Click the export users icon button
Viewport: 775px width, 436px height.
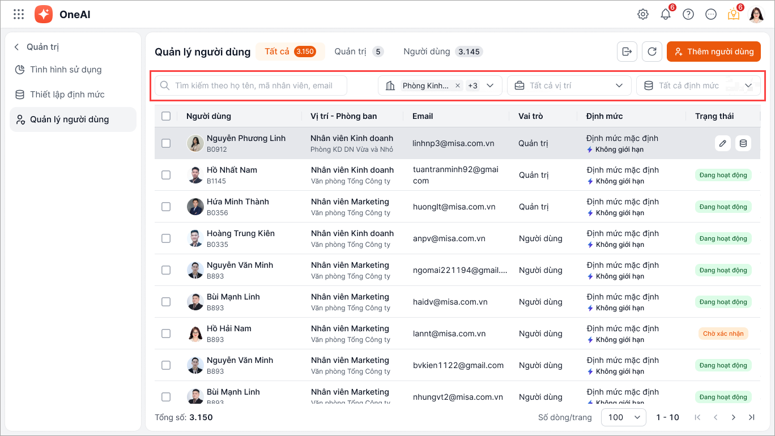[x=627, y=52]
